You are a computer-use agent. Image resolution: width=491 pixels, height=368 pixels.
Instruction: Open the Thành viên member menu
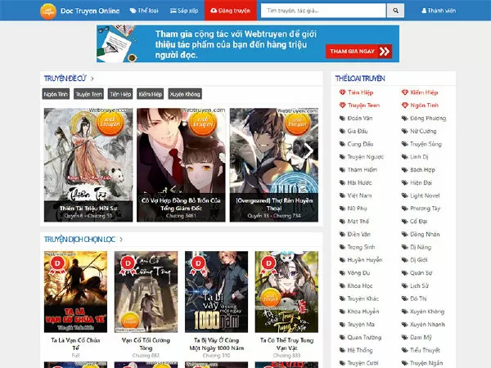(x=439, y=11)
